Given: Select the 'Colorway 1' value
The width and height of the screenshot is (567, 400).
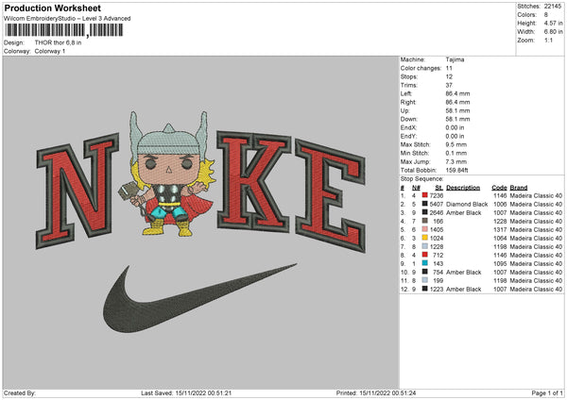Looking at the screenshot, I should (x=50, y=51).
